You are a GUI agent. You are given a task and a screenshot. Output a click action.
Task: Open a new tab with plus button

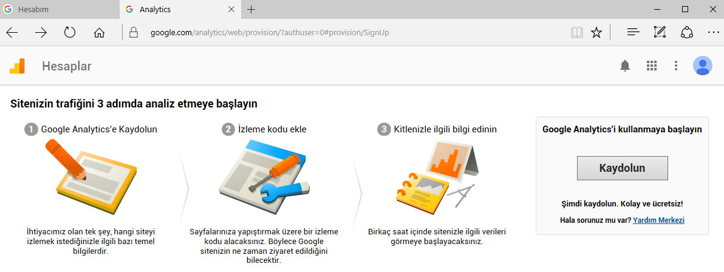(x=251, y=9)
